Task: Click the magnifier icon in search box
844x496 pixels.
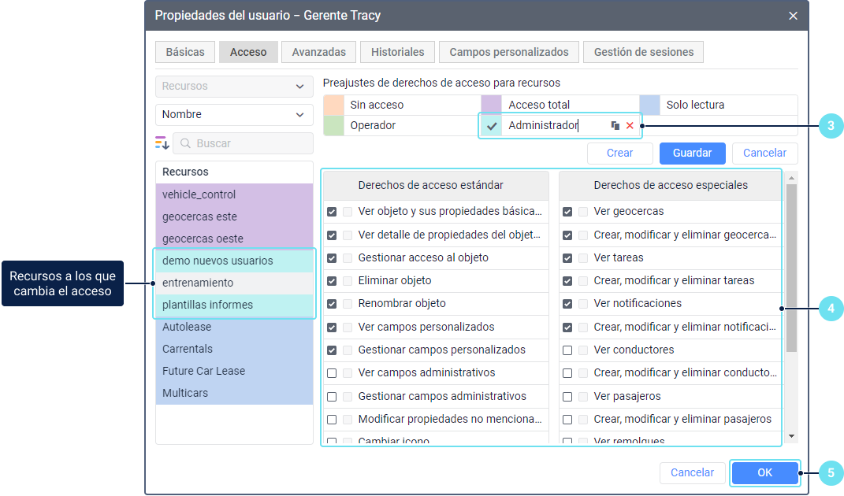Action: pos(185,144)
